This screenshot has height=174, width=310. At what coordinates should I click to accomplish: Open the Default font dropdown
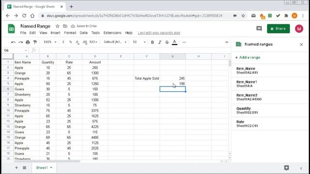pyautogui.click(x=115, y=42)
